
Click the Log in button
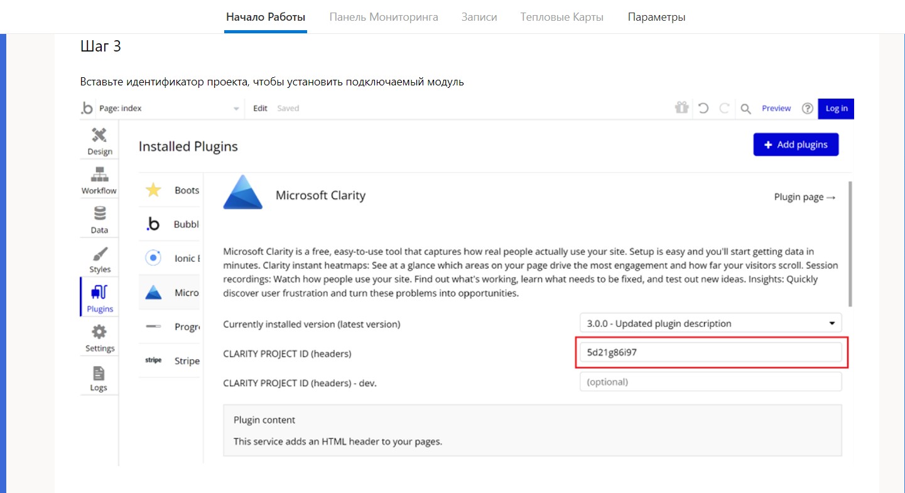click(x=836, y=108)
